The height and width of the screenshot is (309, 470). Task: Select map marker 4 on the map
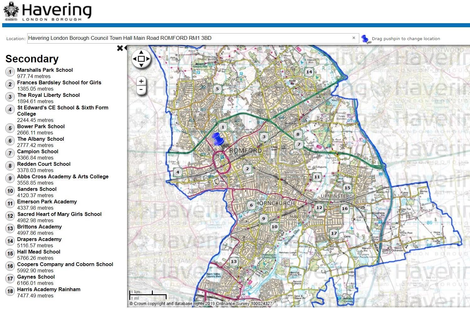178,172
